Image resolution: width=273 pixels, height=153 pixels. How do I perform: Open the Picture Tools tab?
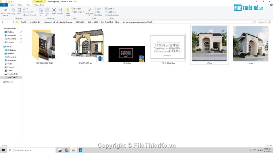[x=39, y=5]
